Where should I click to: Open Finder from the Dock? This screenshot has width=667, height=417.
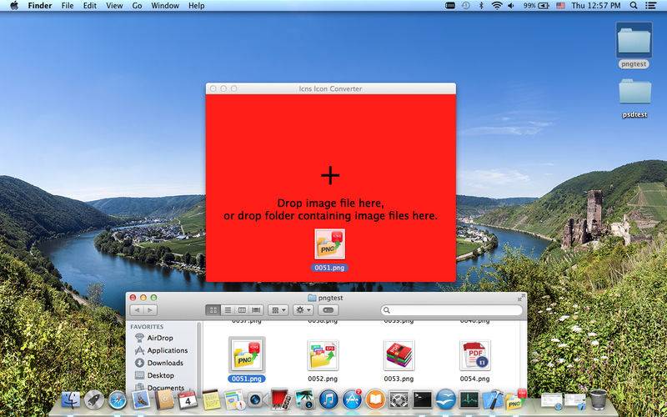[x=71, y=400]
